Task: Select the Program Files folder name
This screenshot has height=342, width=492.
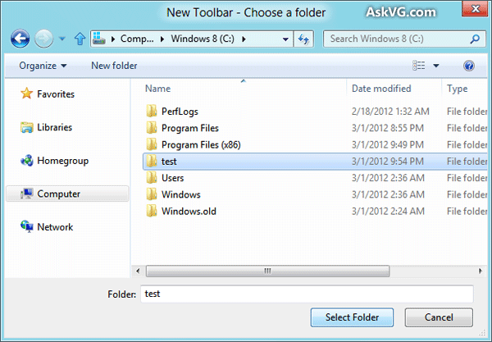Action: [x=190, y=128]
